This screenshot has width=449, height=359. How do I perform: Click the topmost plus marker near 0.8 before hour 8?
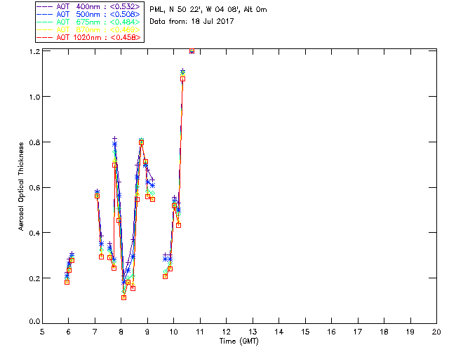[x=115, y=139]
